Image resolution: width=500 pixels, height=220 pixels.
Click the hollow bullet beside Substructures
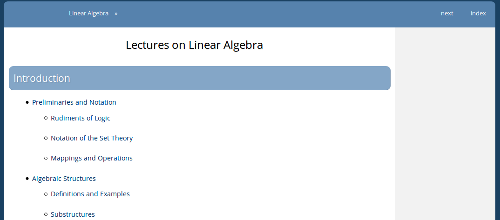46,214
